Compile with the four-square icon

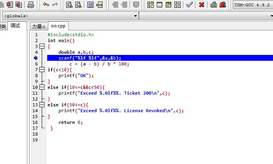click(151, 5)
